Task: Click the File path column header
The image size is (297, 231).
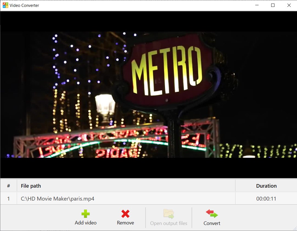Action: coord(31,185)
